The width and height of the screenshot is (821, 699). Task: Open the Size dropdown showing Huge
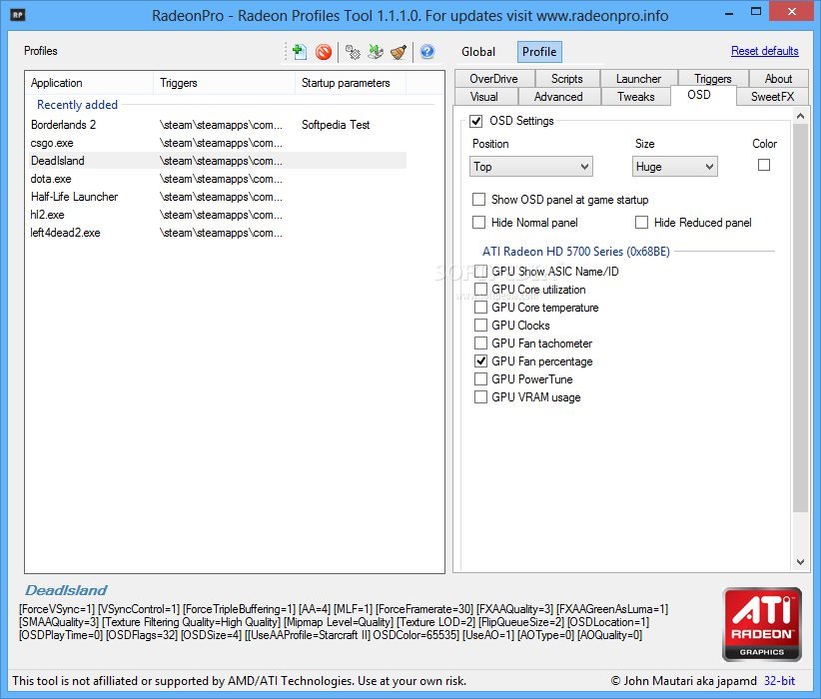[x=674, y=167]
